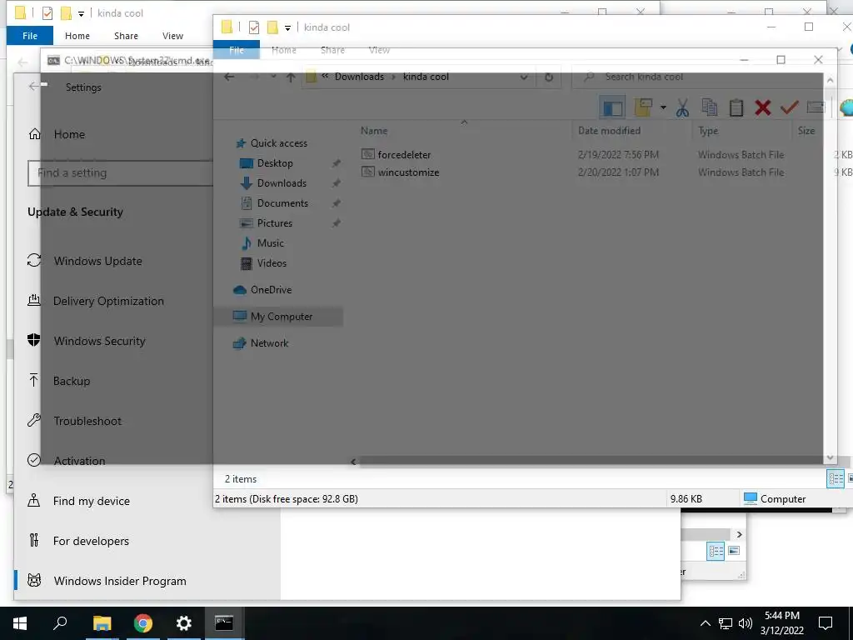Image resolution: width=853 pixels, height=640 pixels.
Task: Click the checkmark Properties icon in toolbar
Action: pyautogui.click(x=789, y=107)
